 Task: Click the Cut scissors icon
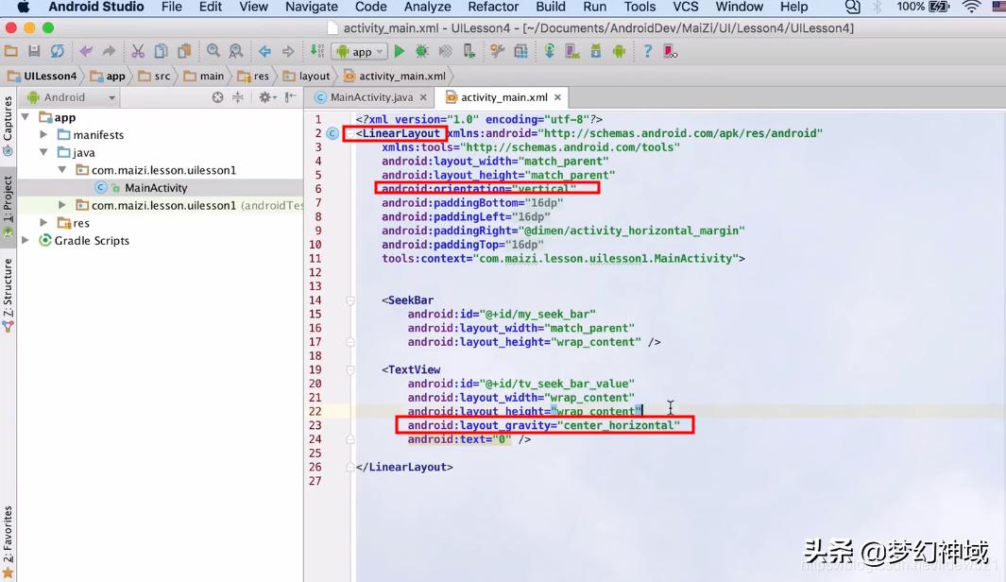(x=138, y=52)
